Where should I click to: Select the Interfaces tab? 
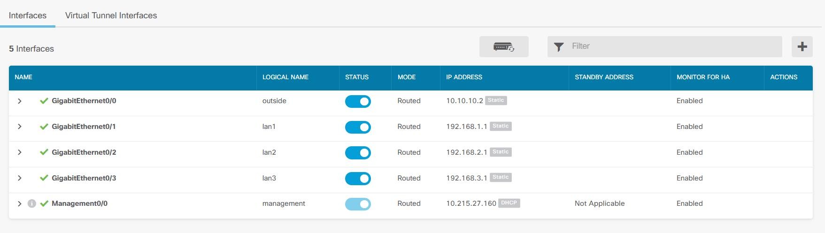tap(28, 15)
